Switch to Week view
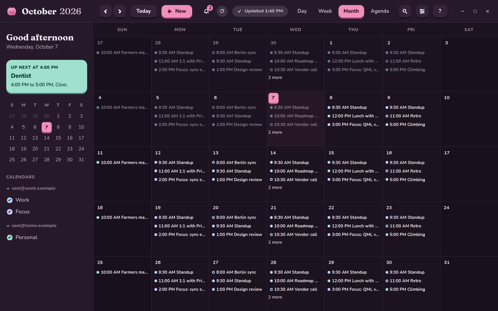This screenshot has width=498, height=311. pyautogui.click(x=325, y=11)
